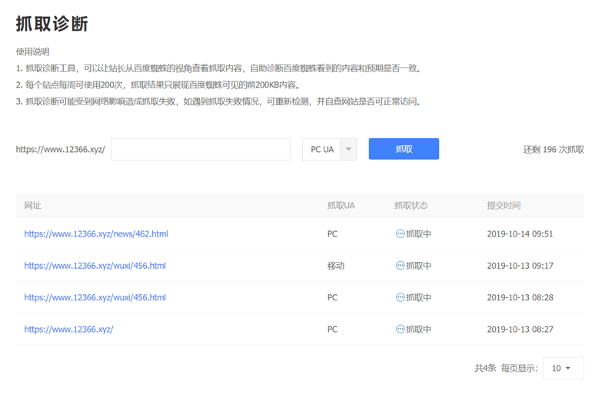Open the https://www.12366.xyz/ homepage link
Screen dimensions: 615x394
pyautogui.click(x=68, y=329)
